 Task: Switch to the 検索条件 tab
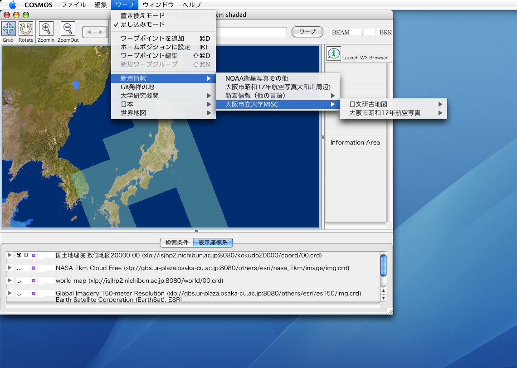177,242
